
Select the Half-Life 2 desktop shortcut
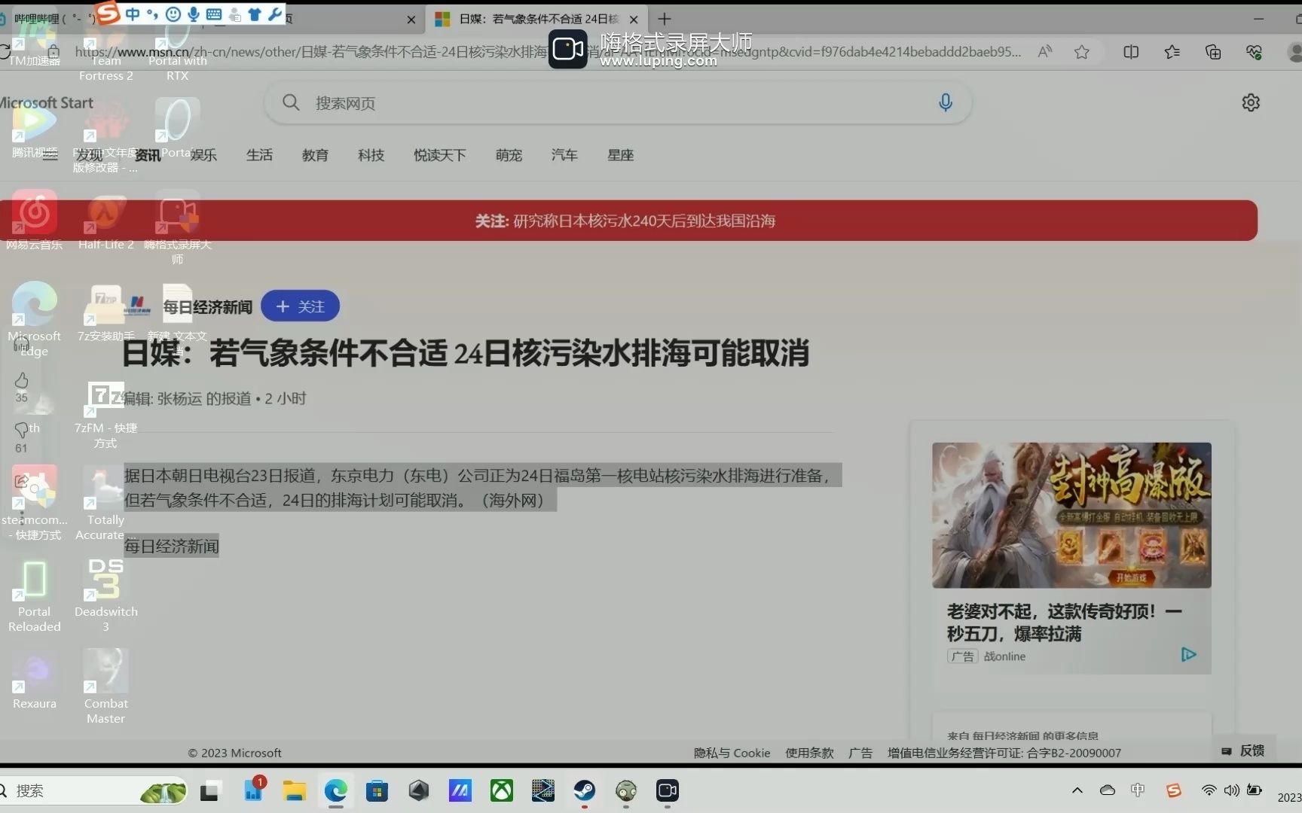[106, 221]
